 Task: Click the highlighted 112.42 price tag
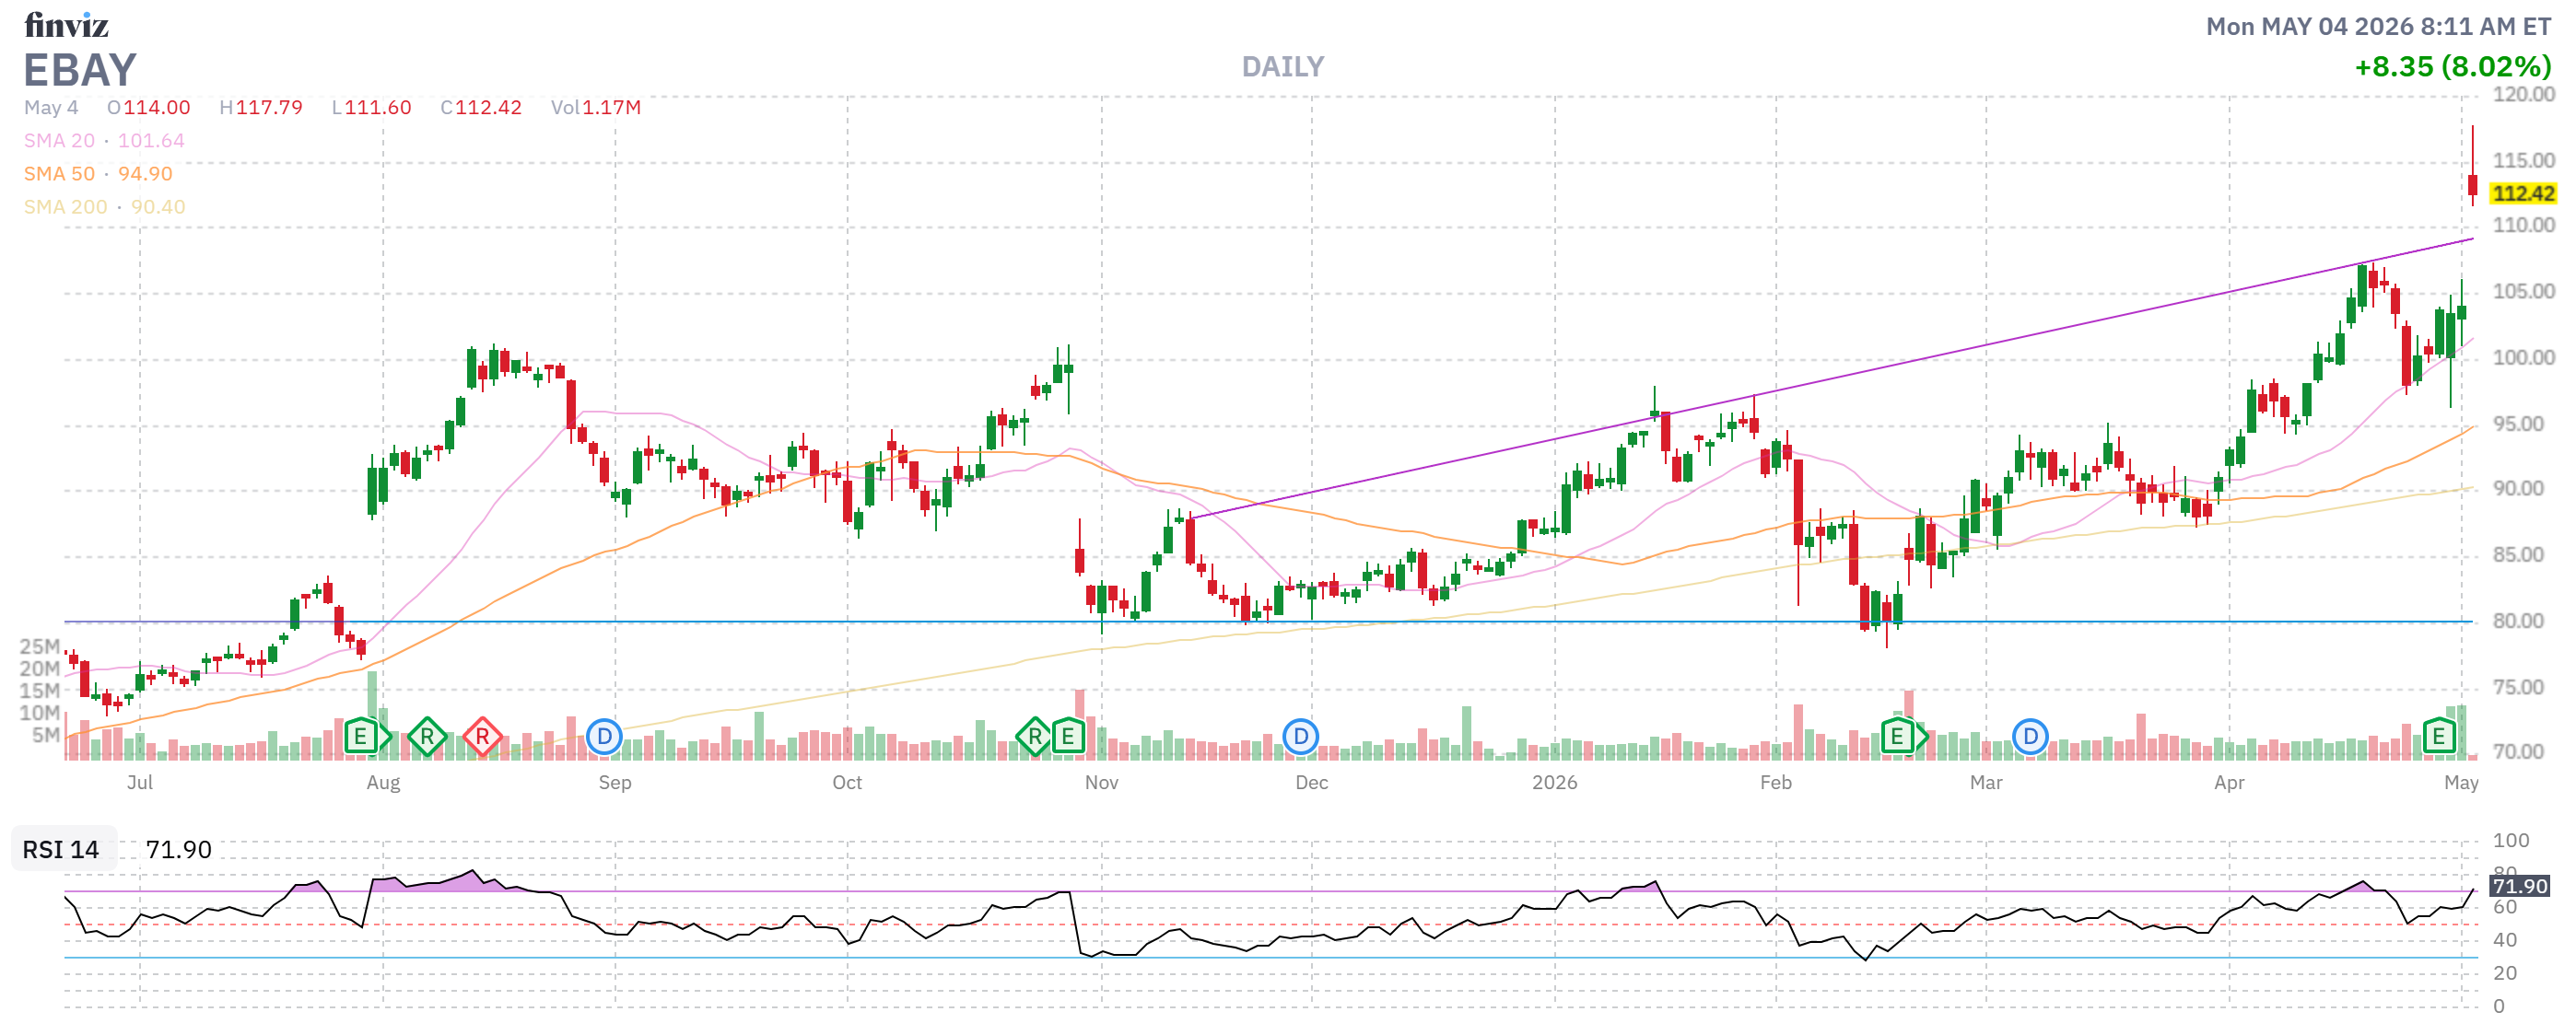[2523, 192]
